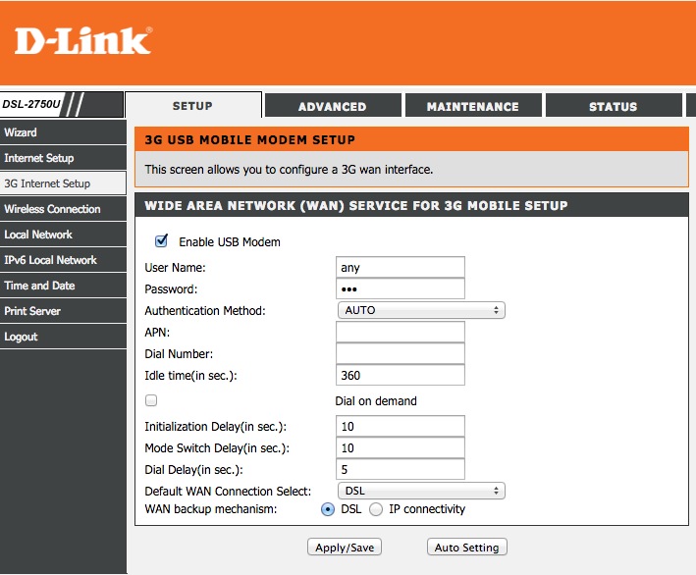
Task: Select Internet Setup in the sidebar
Action: click(x=63, y=158)
